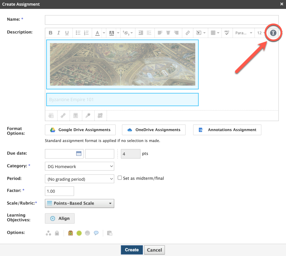Expand the Points-Based Scale dropdown
The image size is (286, 256).
coord(80,203)
